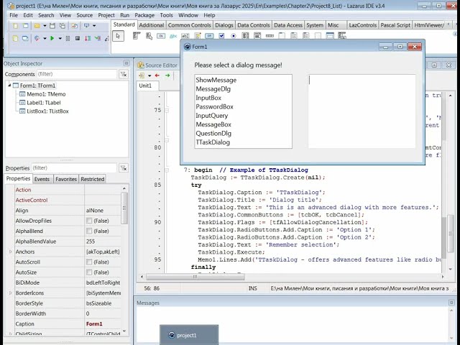Toggle between form and unit view
This screenshot has width=460, height=345.
(x=75, y=26)
